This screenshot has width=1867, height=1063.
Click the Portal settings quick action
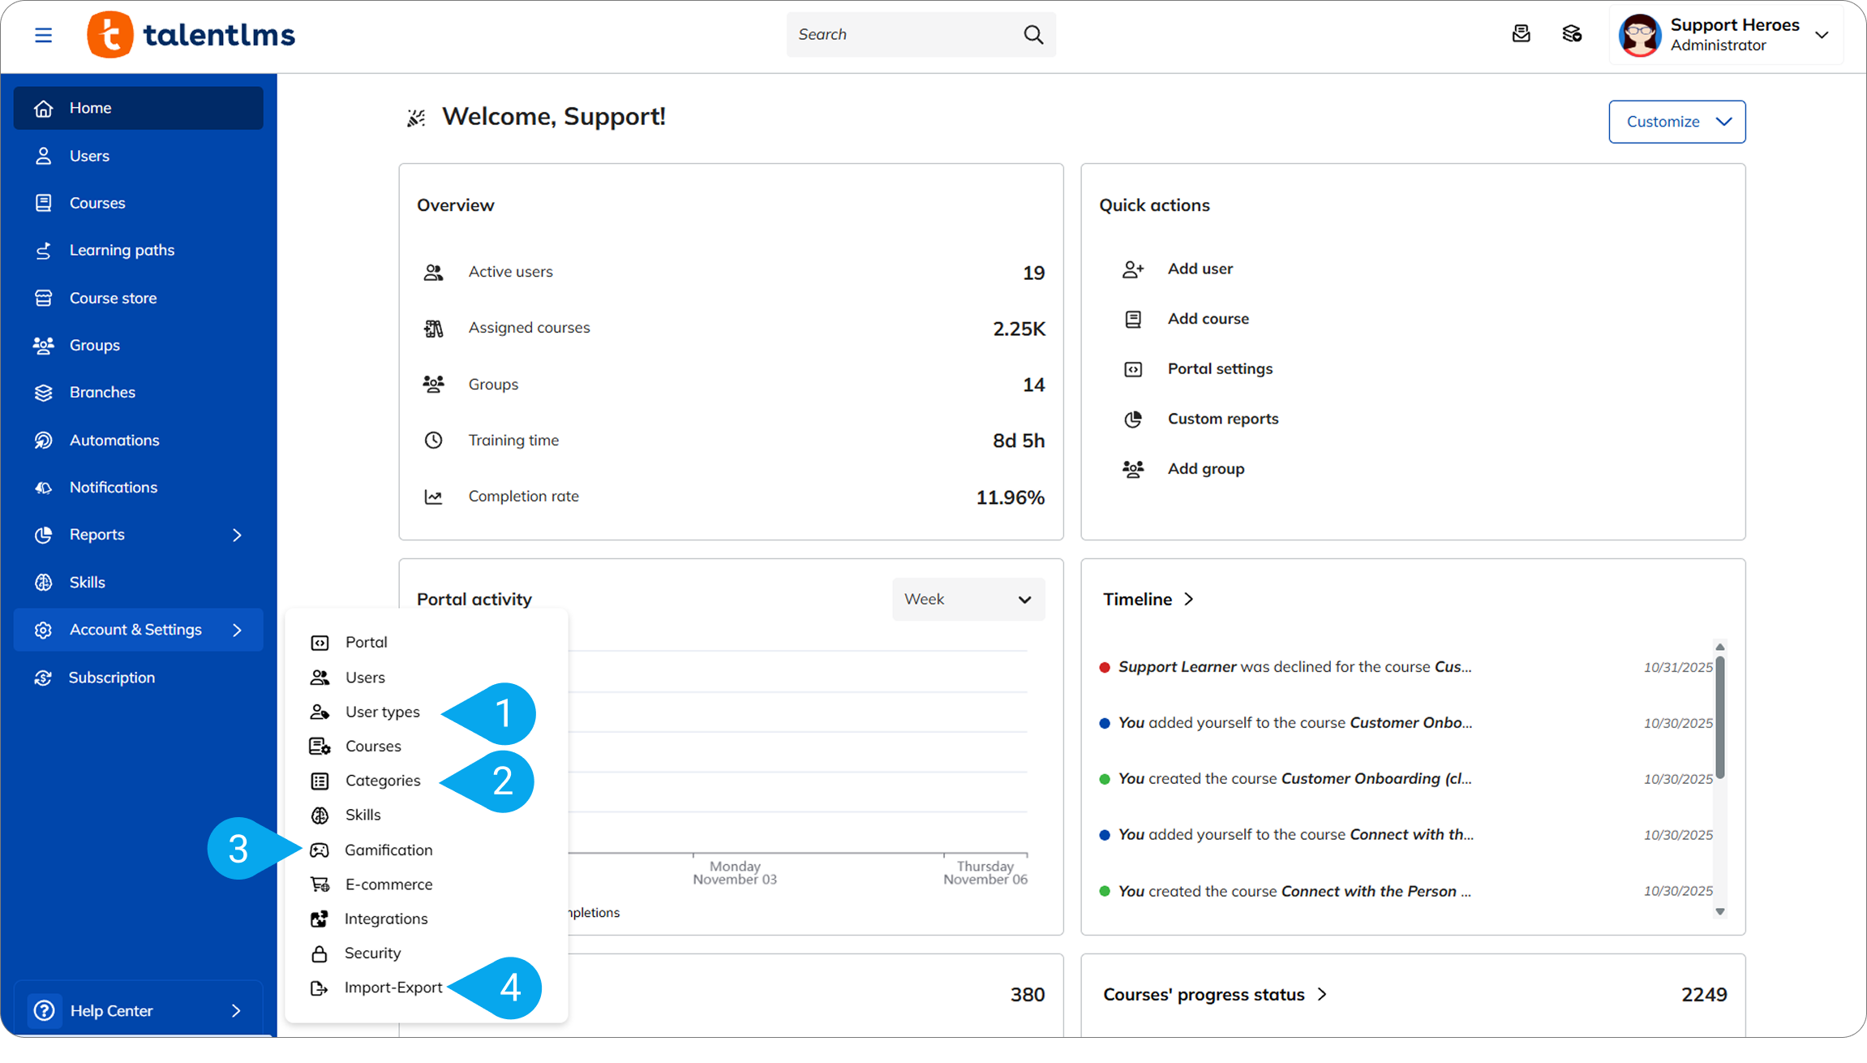point(1219,368)
